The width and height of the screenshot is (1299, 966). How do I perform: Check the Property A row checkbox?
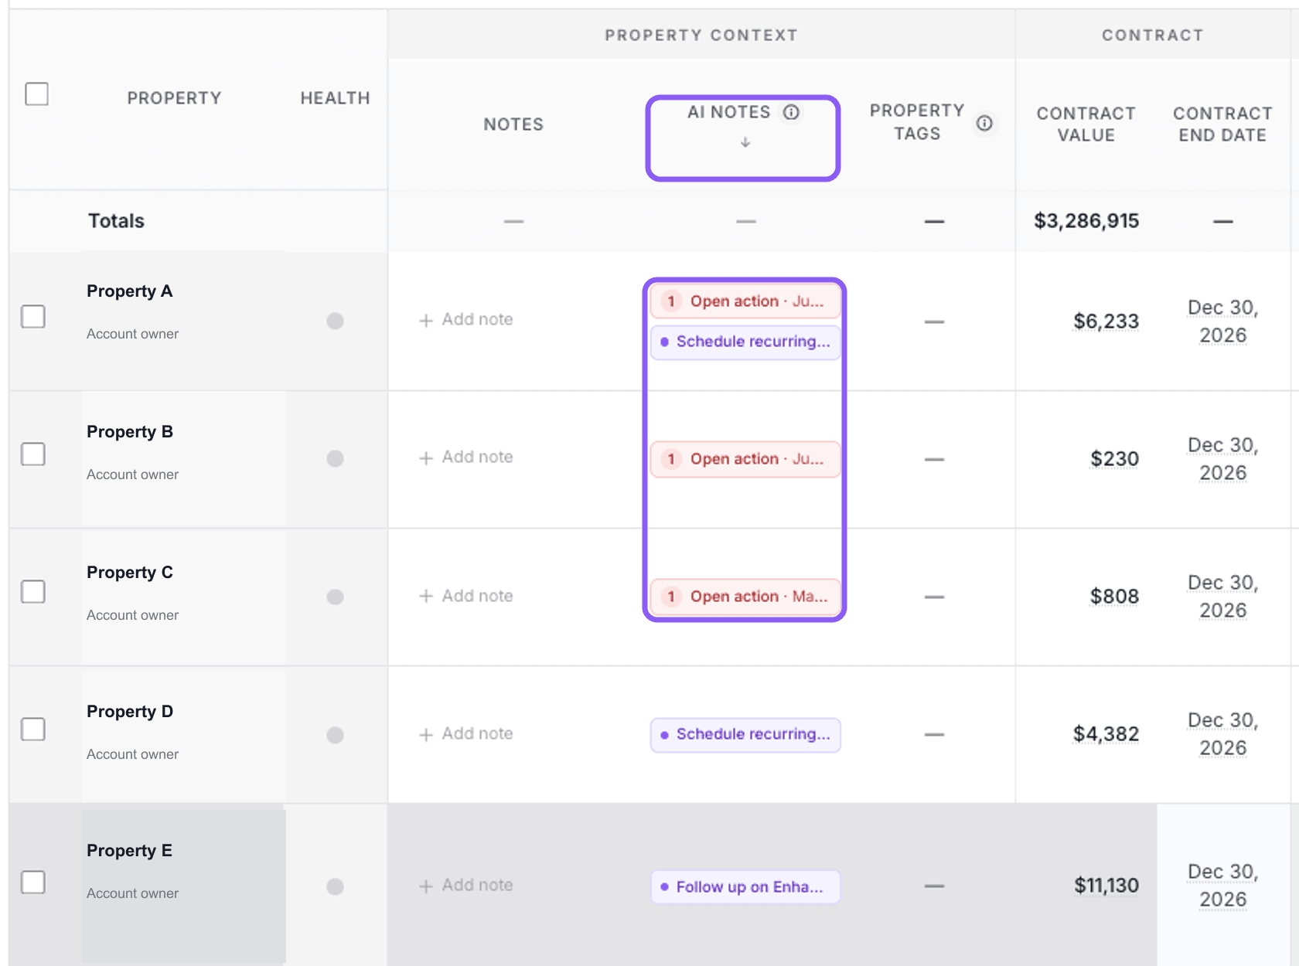32,316
